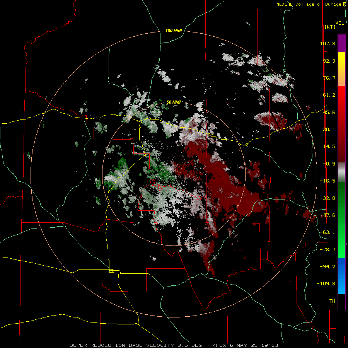348x348 pixels.
Task: Click the -63.1 velocity scale value
Action: tap(328, 232)
